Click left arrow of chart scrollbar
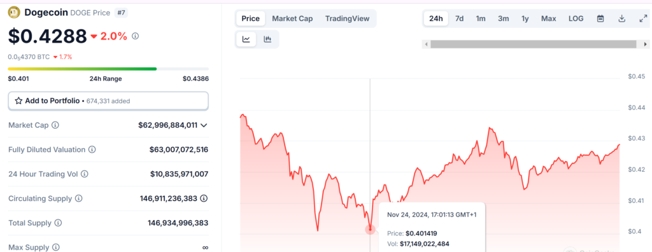This screenshot has width=652, height=252. click(425, 44)
